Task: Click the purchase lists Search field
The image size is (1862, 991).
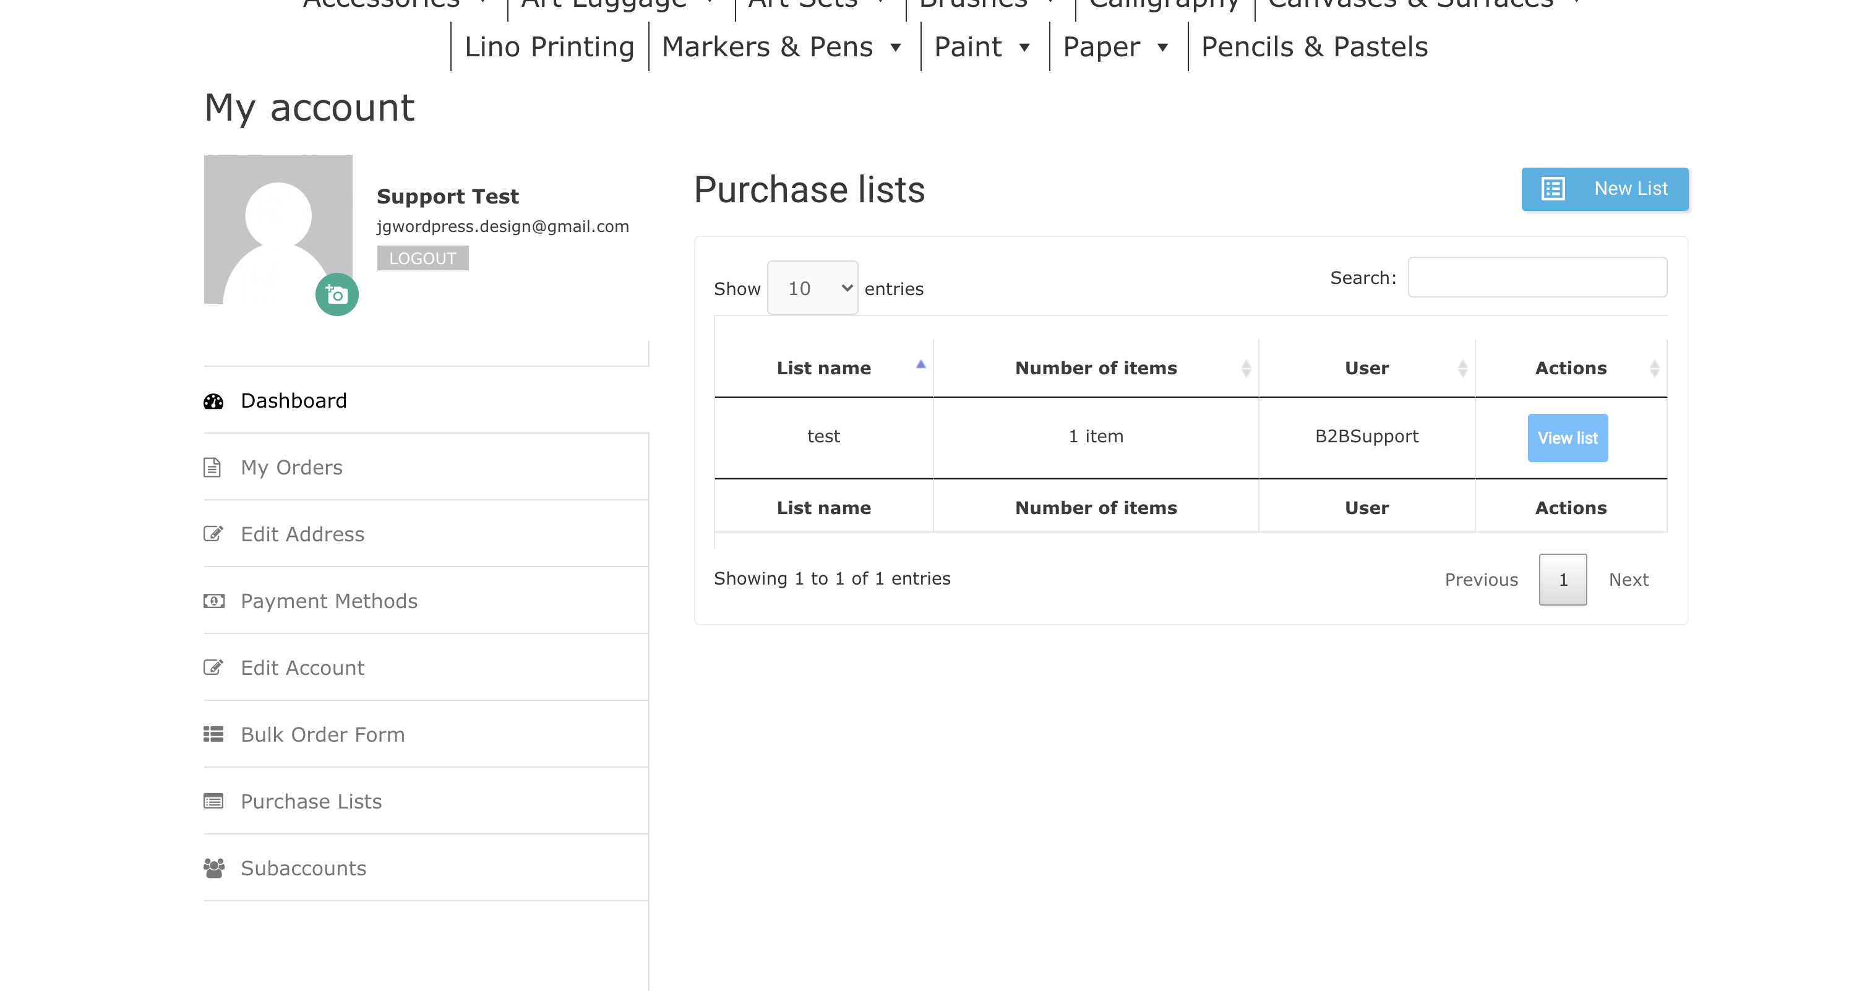Action: point(1537,278)
